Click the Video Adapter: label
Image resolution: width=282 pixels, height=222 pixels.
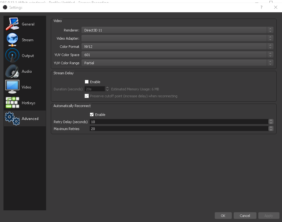click(68, 38)
